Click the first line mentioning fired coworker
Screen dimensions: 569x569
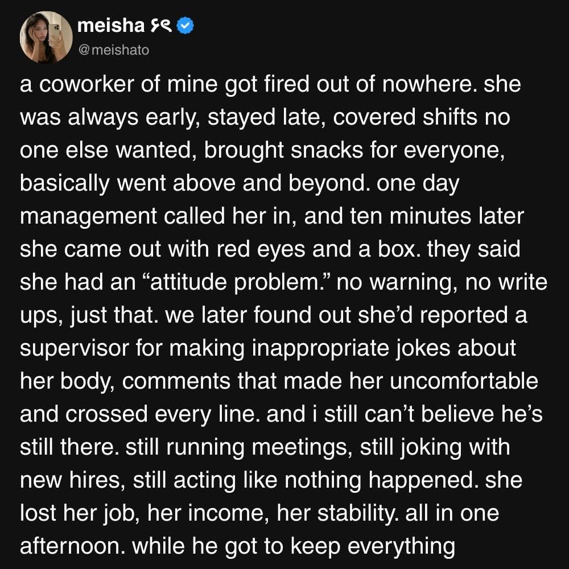pyautogui.click(x=270, y=85)
